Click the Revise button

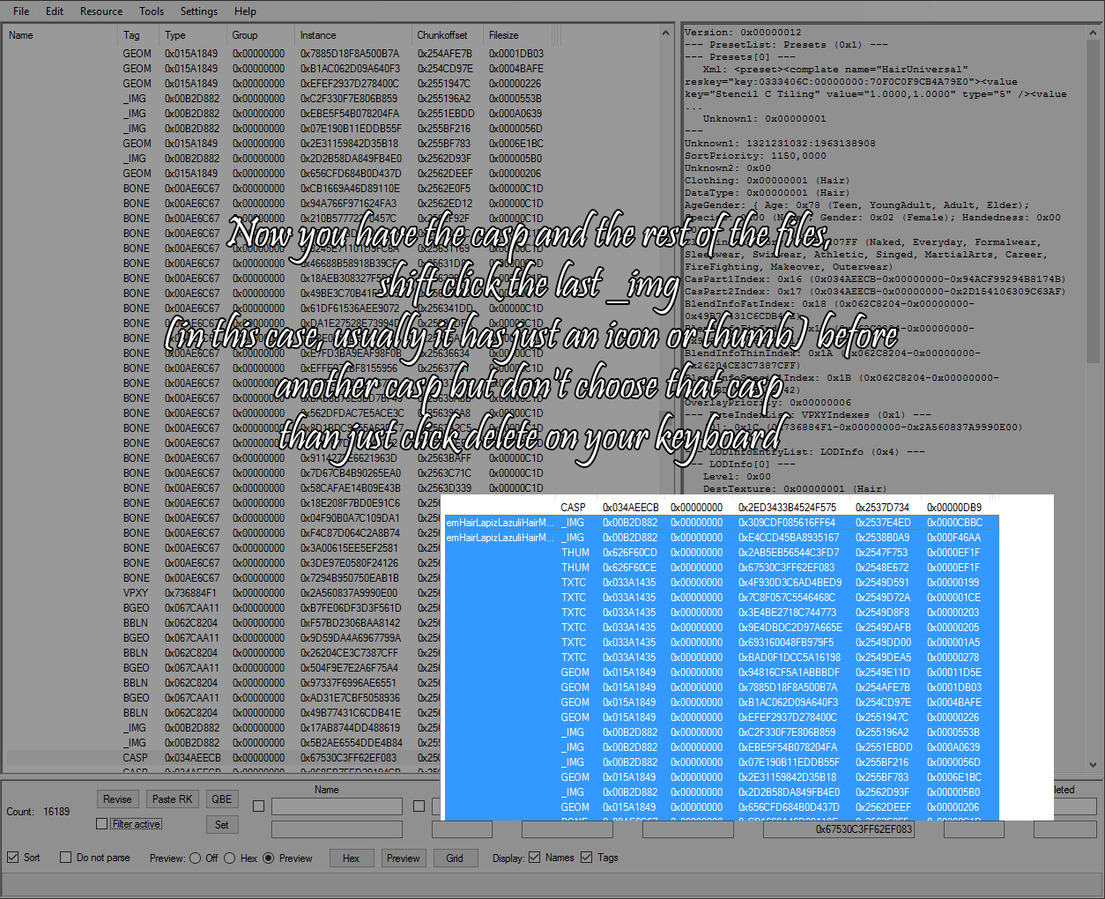click(x=117, y=799)
